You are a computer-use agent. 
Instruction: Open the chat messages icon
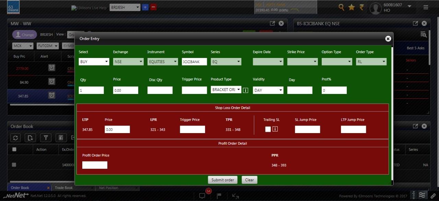tap(202, 196)
